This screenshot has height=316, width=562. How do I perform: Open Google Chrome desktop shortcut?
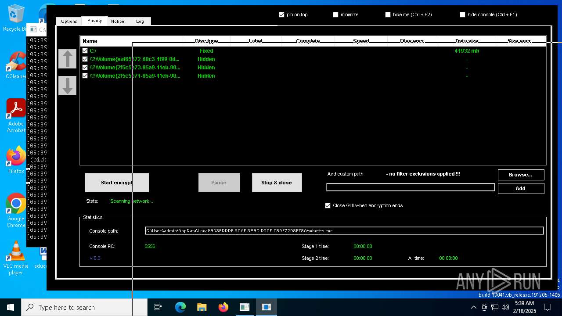pos(16,211)
